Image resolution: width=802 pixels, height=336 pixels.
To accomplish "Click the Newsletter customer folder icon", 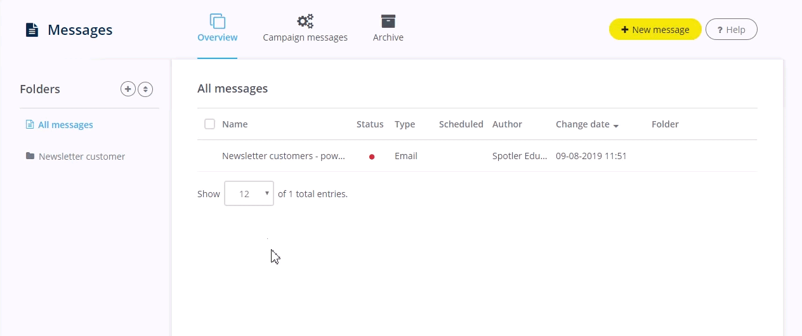I will [30, 156].
